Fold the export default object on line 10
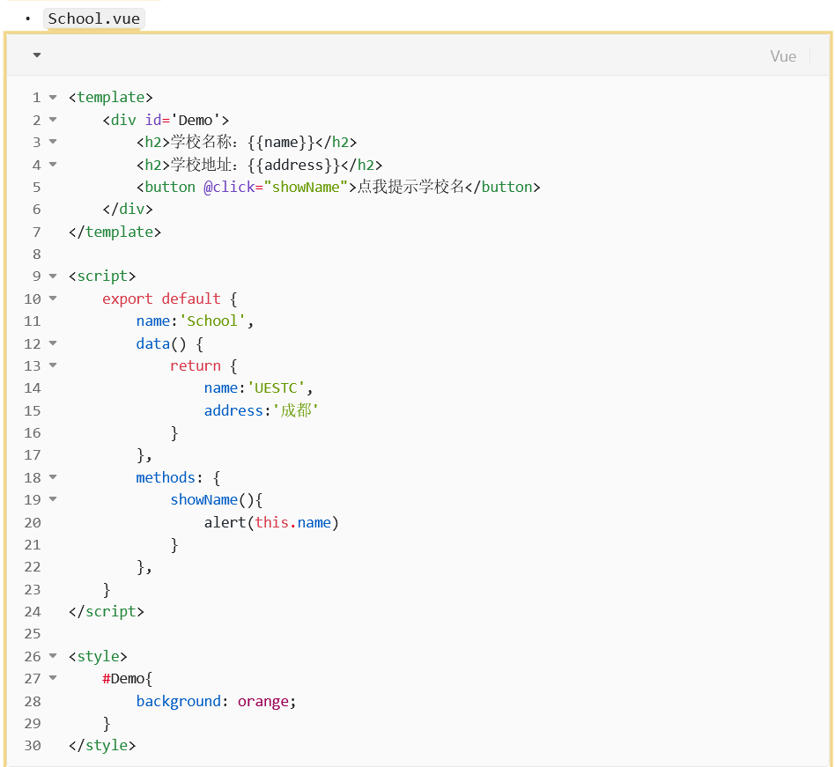This screenshot has height=767, width=835. (53, 299)
